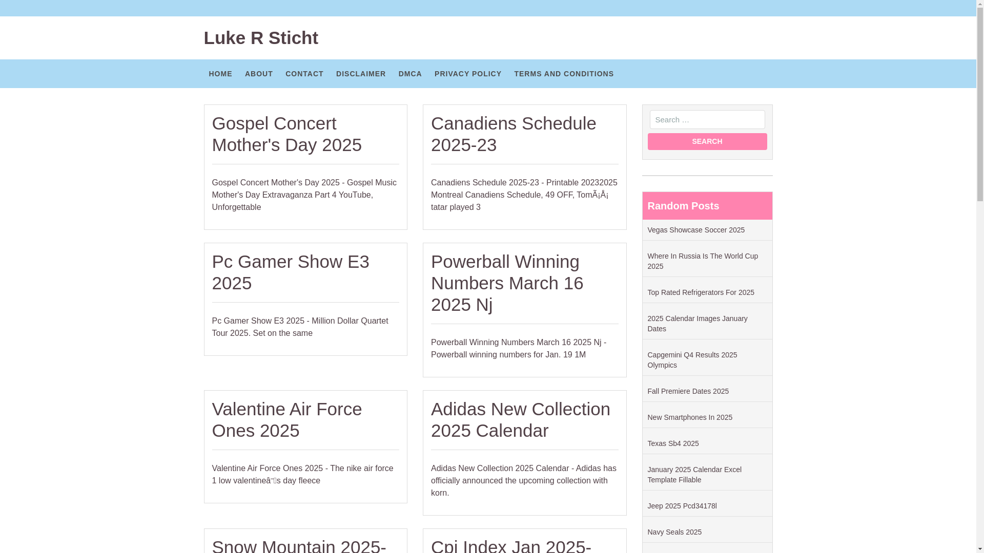Open the Gospel Concert Mother's Day 2025 post
This screenshot has height=553, width=984.
click(x=286, y=134)
